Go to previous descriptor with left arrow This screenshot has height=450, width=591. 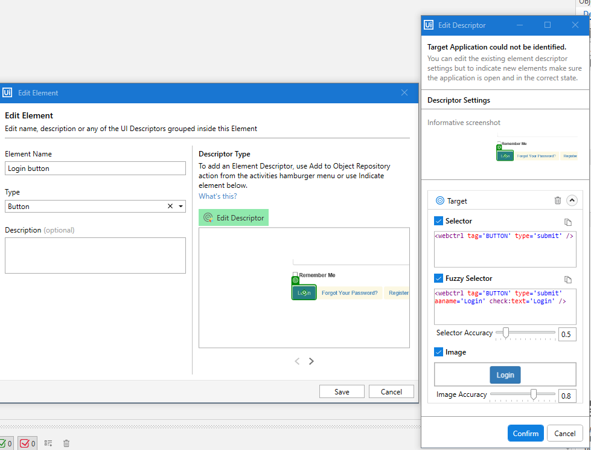(x=297, y=361)
